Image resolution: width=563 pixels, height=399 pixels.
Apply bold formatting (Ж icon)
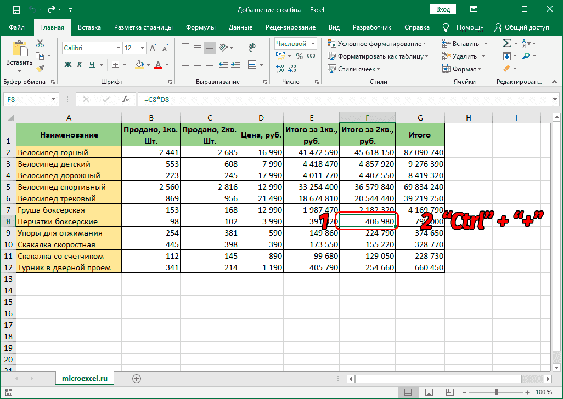(67, 64)
